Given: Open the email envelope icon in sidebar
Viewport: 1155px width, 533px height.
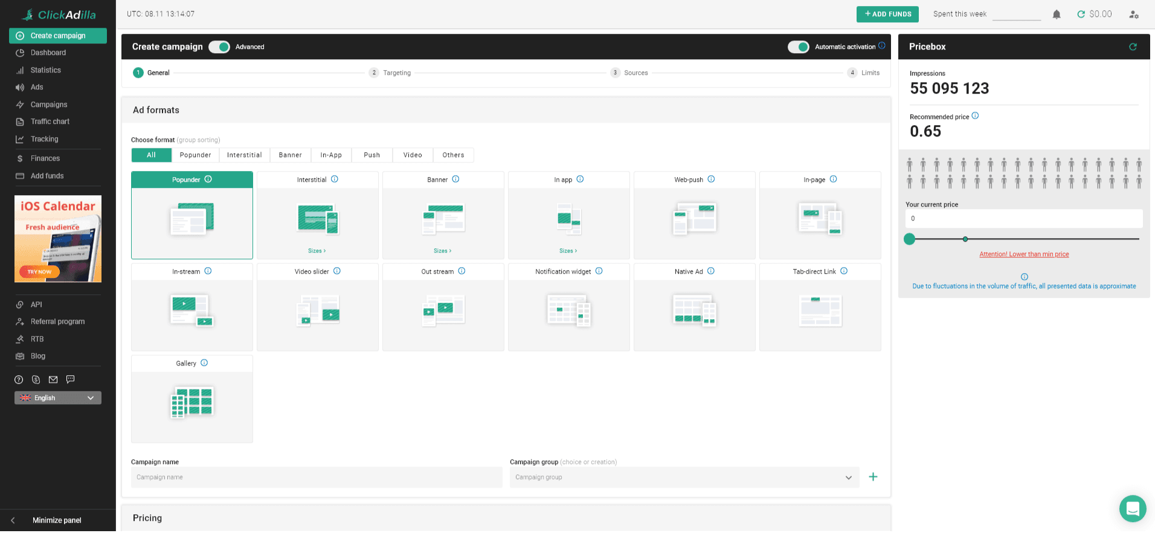Looking at the screenshot, I should 53,380.
